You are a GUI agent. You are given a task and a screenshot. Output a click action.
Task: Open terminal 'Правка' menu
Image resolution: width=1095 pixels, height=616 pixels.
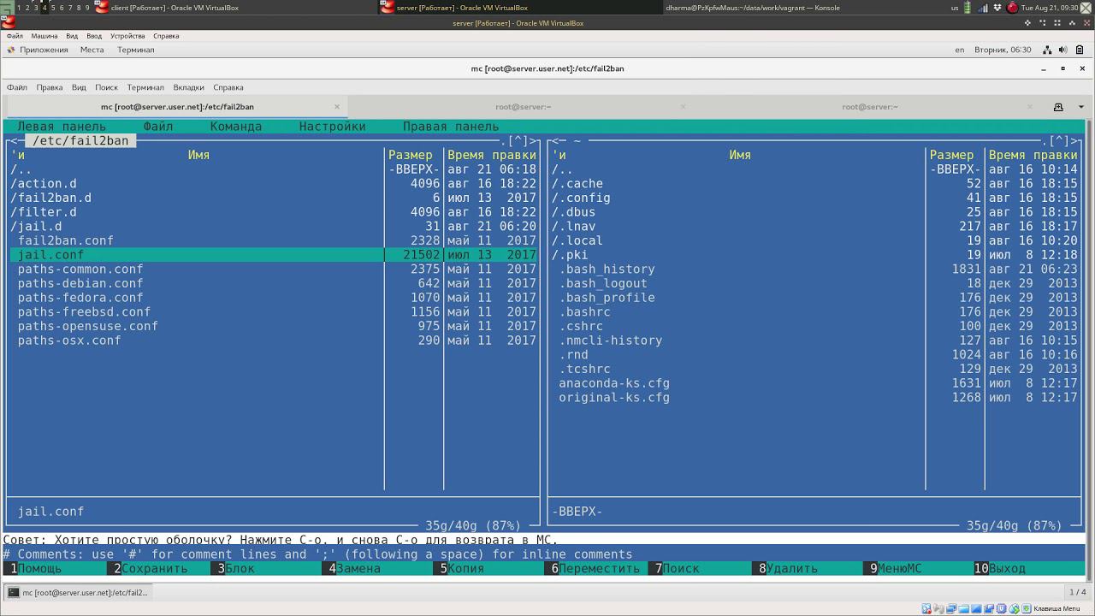point(50,87)
